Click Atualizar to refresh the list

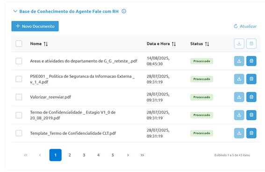(245, 26)
